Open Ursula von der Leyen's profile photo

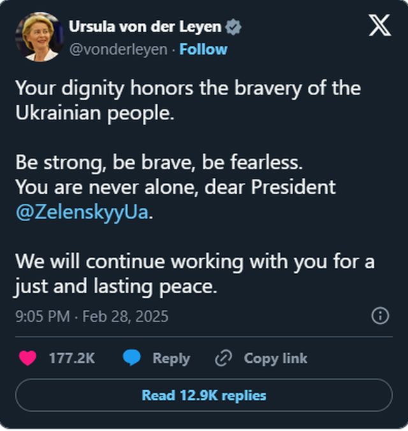coord(39,37)
